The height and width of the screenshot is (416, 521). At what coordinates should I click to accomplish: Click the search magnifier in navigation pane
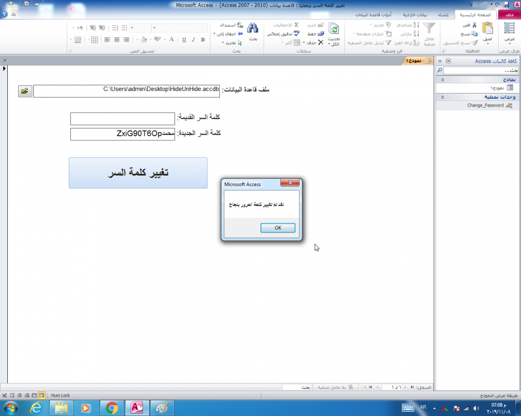(x=440, y=70)
